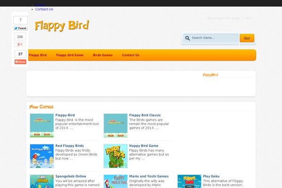Open the Flappy Bird Classic thumbnail
This screenshot has width=282, height=188.
tap(116, 125)
